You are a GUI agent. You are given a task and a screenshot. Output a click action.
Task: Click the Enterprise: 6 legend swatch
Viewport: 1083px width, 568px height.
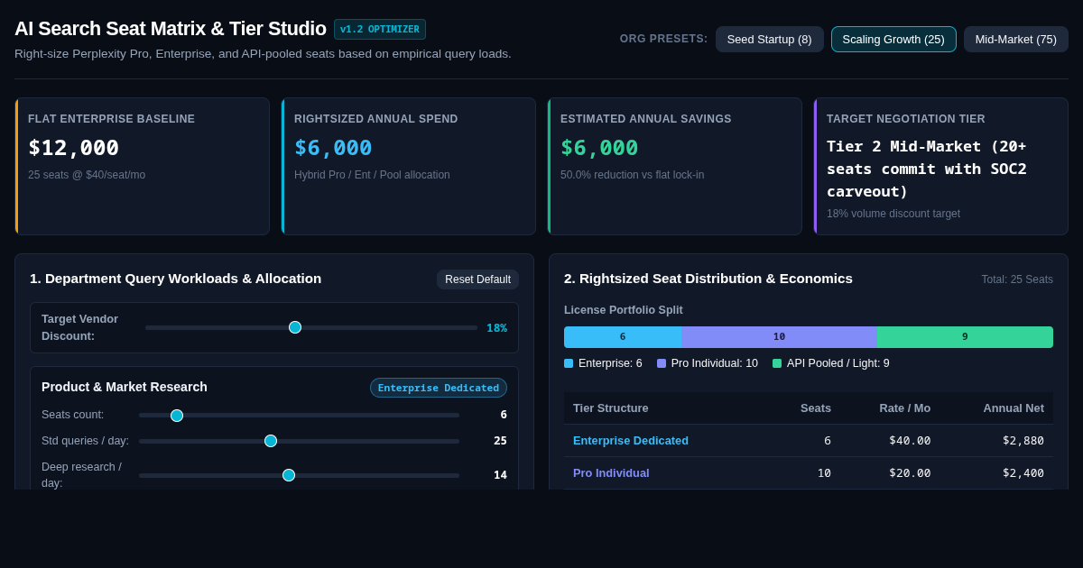click(569, 363)
